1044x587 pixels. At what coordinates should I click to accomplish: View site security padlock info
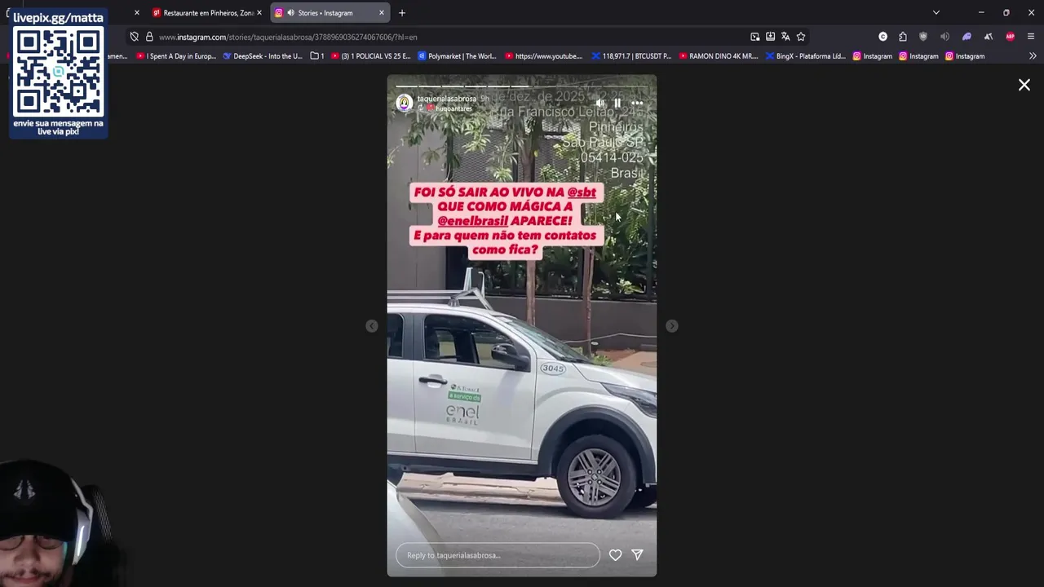[x=149, y=37]
